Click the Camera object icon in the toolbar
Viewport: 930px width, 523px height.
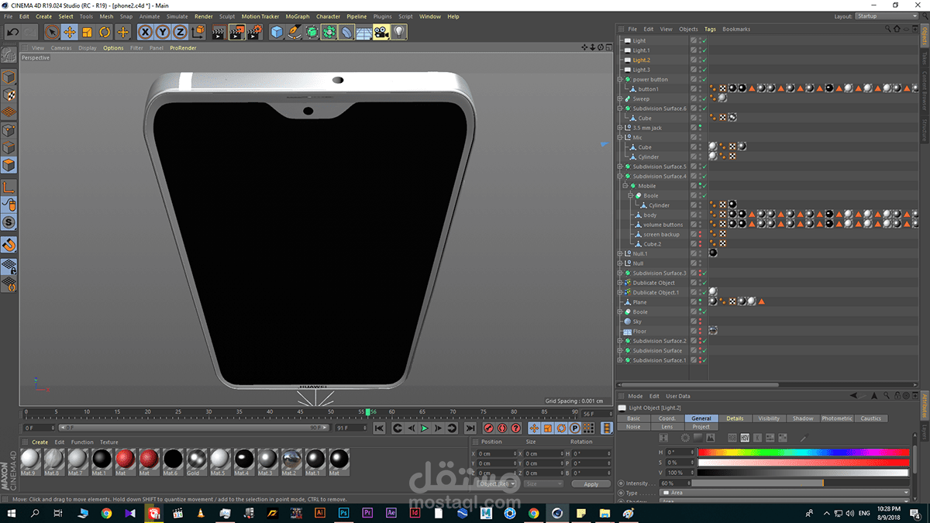(381, 32)
